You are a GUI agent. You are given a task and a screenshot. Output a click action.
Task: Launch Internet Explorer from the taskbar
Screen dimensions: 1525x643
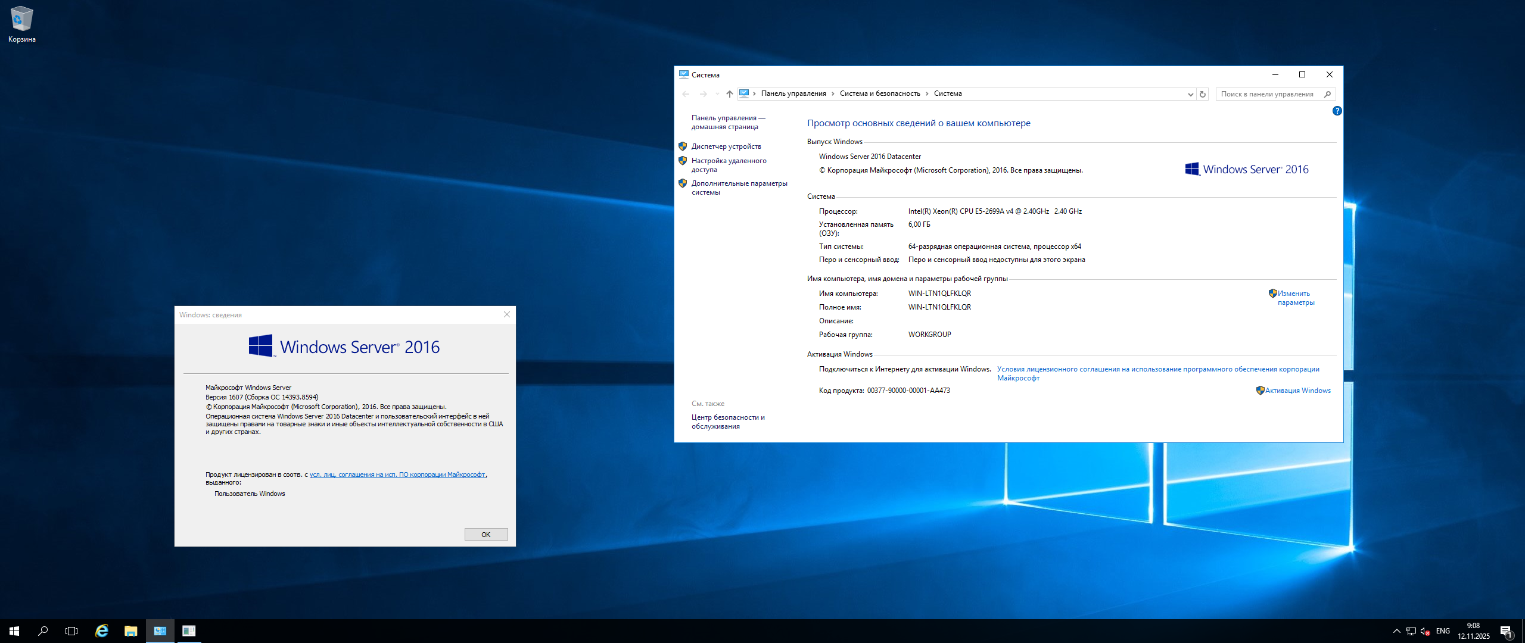tap(102, 630)
